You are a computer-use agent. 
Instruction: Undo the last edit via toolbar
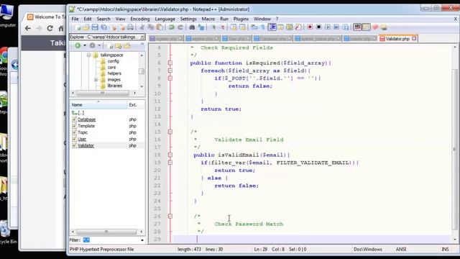(171, 27)
